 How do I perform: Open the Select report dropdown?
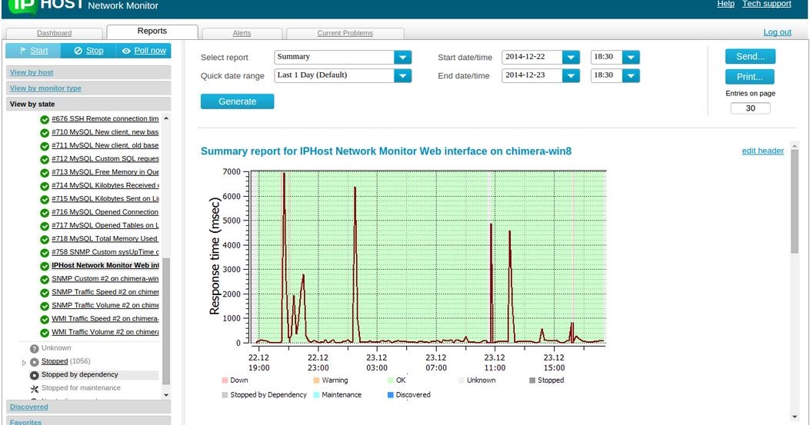(x=402, y=58)
